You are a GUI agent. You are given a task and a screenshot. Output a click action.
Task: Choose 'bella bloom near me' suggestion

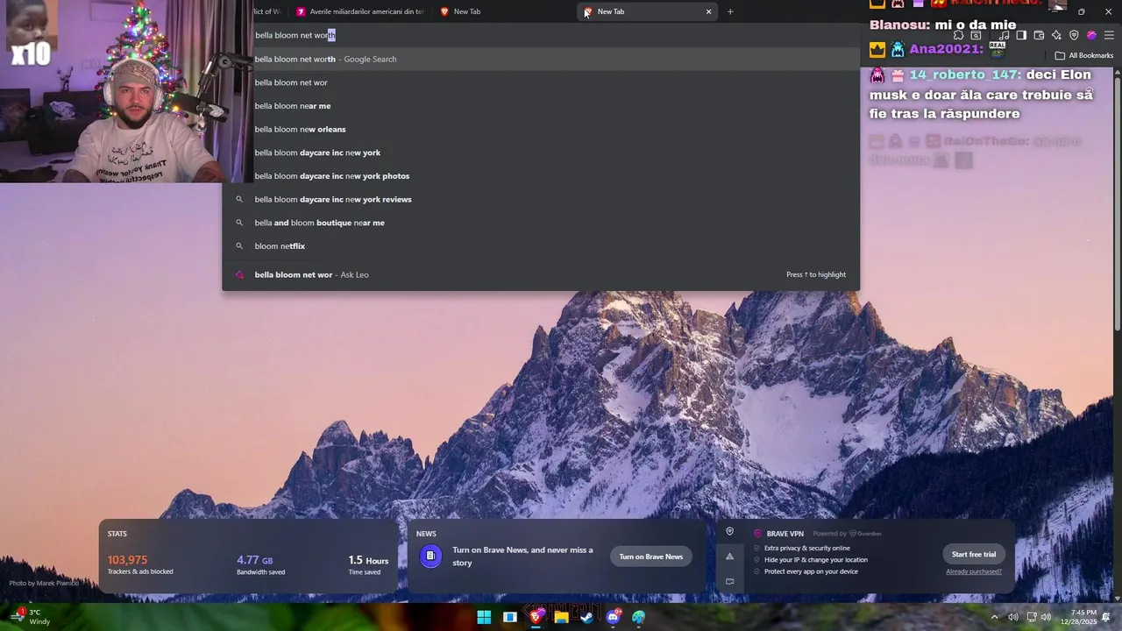click(541, 106)
